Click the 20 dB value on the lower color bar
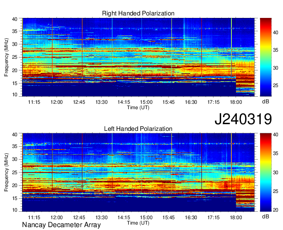This screenshot has height=230, width=283. click(276, 210)
